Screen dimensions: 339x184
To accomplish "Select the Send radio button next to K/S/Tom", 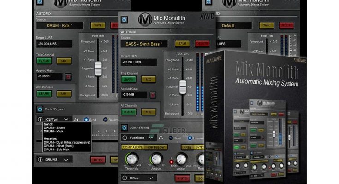I will pos(86,120).
